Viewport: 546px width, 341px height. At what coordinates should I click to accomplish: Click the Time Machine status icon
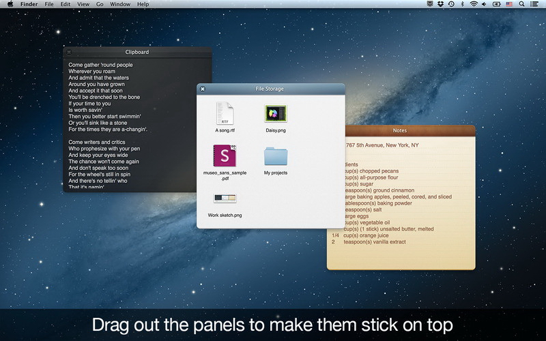point(451,4)
